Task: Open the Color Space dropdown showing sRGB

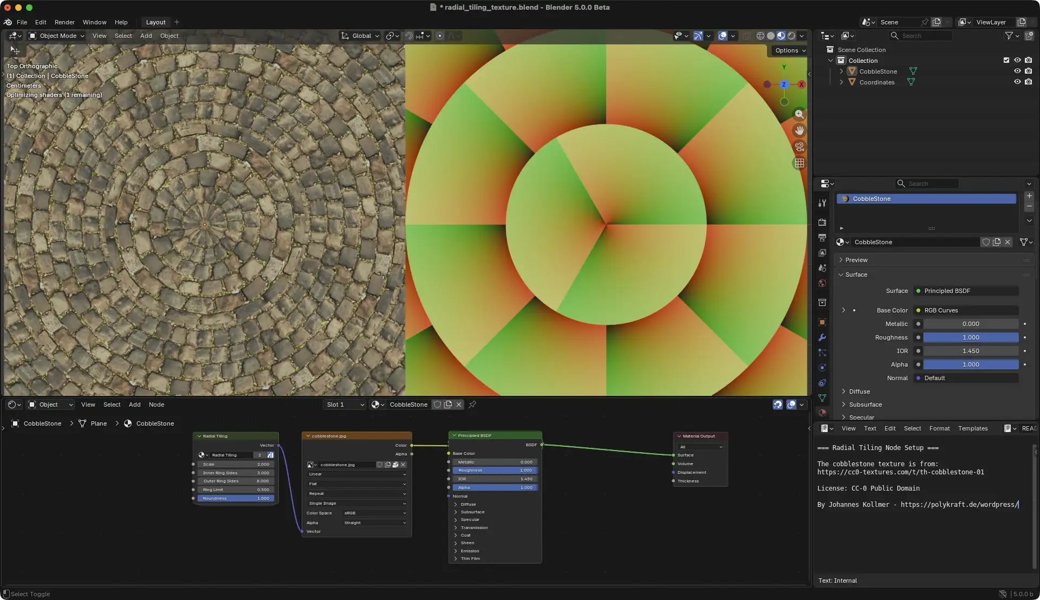Action: (x=374, y=513)
